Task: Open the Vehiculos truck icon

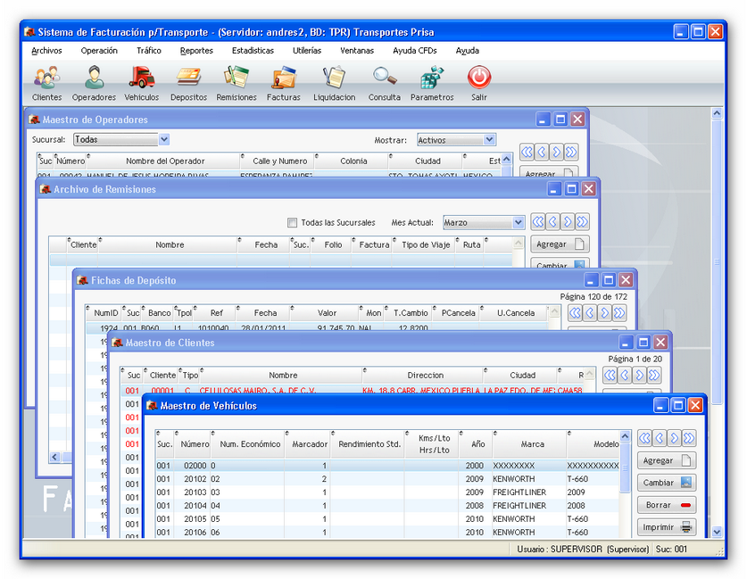Action: (142, 84)
